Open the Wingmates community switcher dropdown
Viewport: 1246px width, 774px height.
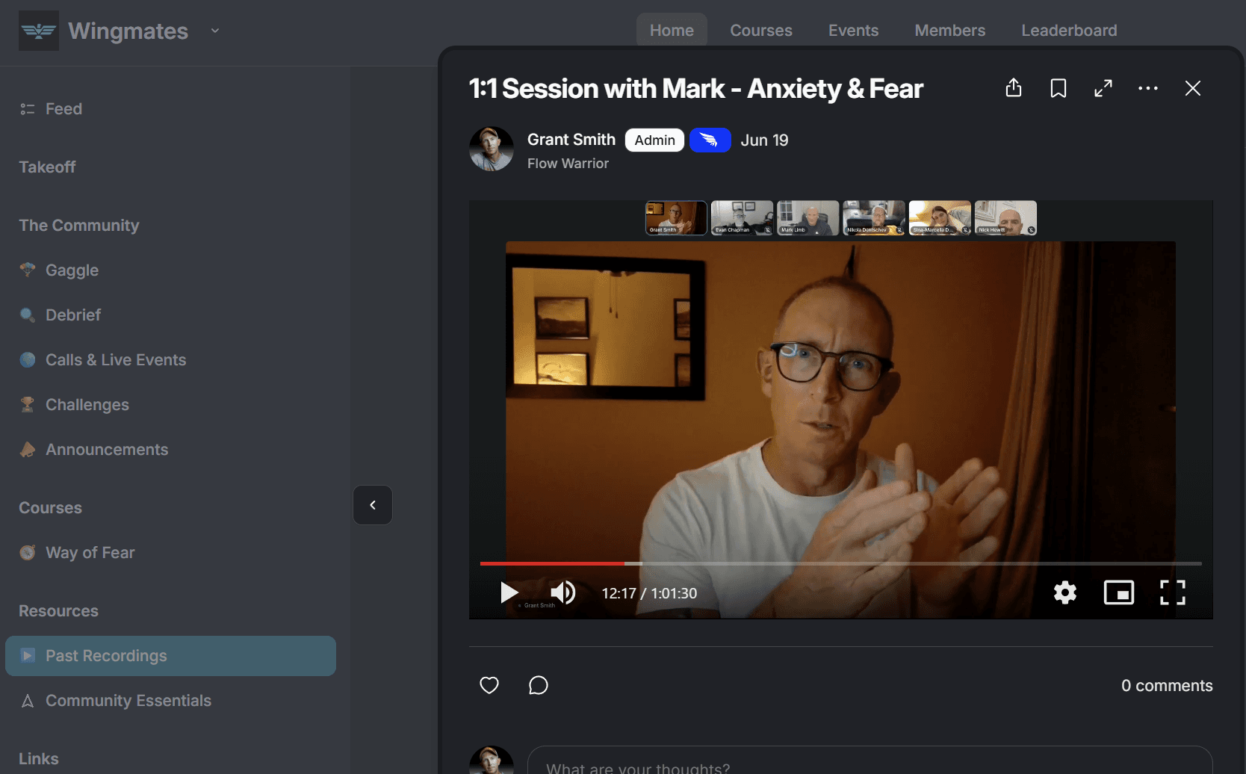point(215,31)
